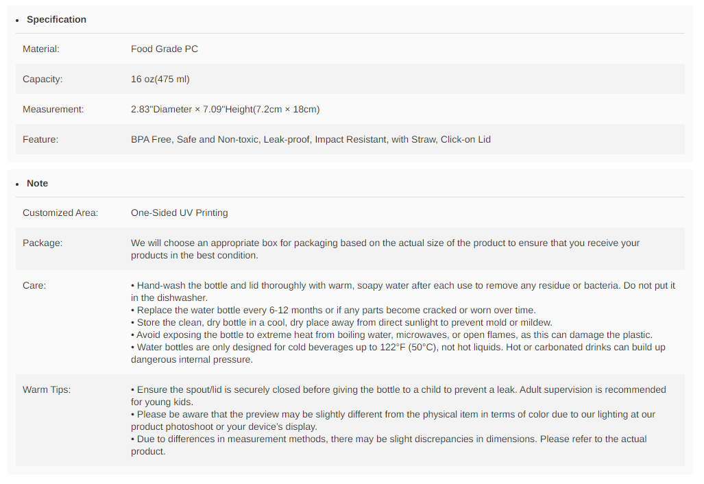Click the BPA Free feature list text

click(311, 139)
